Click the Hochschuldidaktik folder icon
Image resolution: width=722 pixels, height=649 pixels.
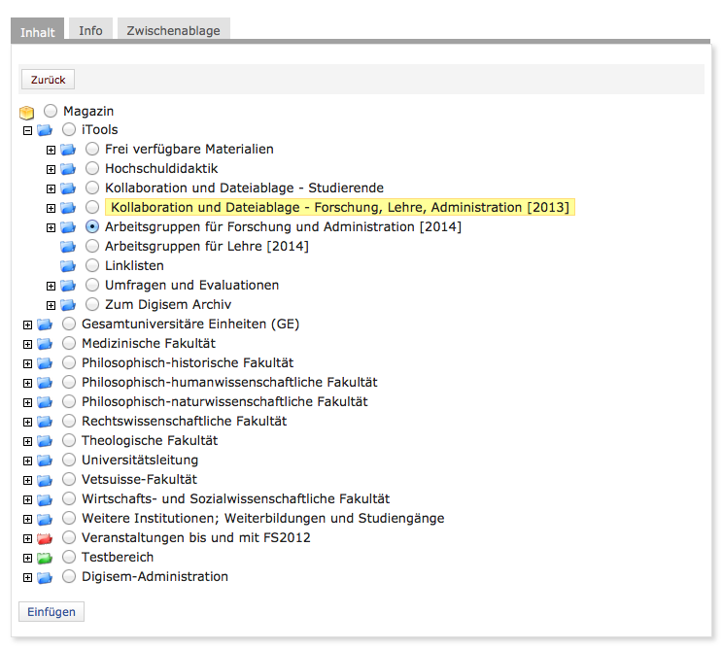68,169
